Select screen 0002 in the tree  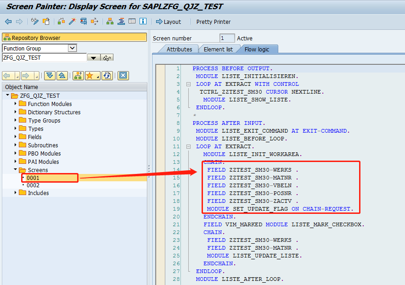(33, 185)
